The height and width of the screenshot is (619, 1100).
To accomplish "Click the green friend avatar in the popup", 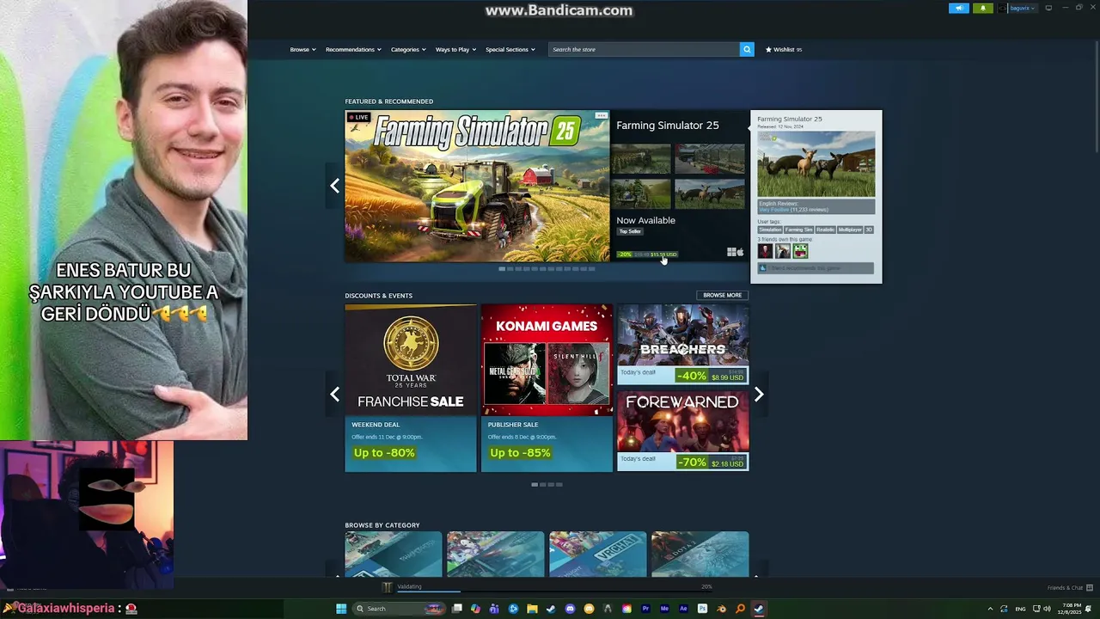I will click(800, 251).
